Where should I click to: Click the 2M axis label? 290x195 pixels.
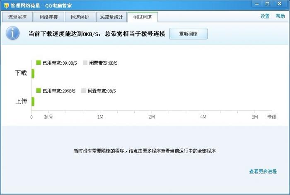(152, 117)
